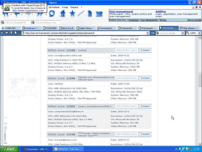Compare the 13100 score result
202x152 pixels.
(145, 50)
